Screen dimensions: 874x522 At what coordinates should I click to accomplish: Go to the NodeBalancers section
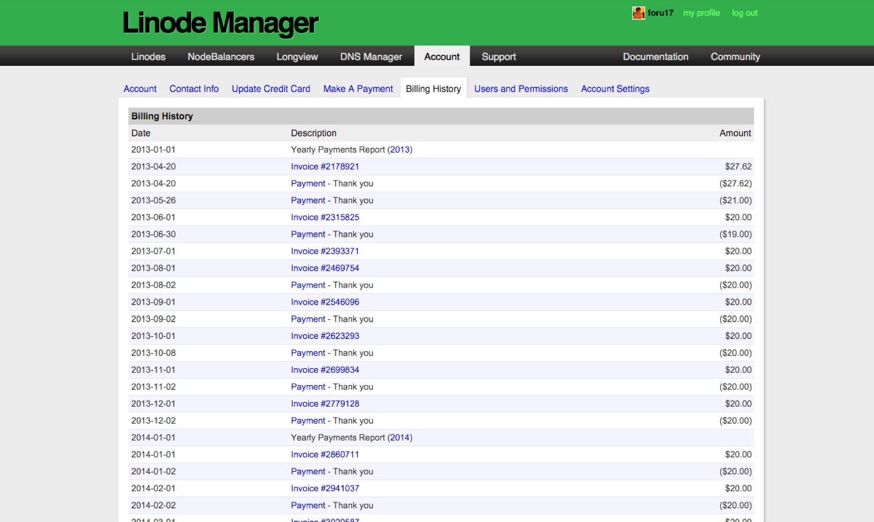tap(221, 57)
